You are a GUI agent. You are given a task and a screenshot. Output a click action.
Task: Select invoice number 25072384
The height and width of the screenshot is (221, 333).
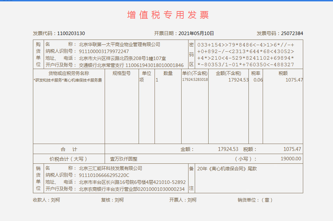[292, 33]
